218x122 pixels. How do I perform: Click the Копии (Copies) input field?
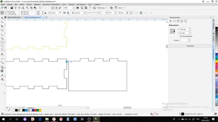pyautogui.click(x=184, y=40)
